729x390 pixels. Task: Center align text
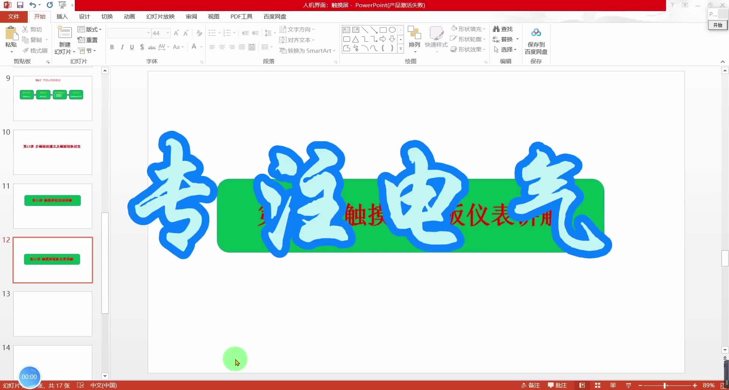click(222, 47)
